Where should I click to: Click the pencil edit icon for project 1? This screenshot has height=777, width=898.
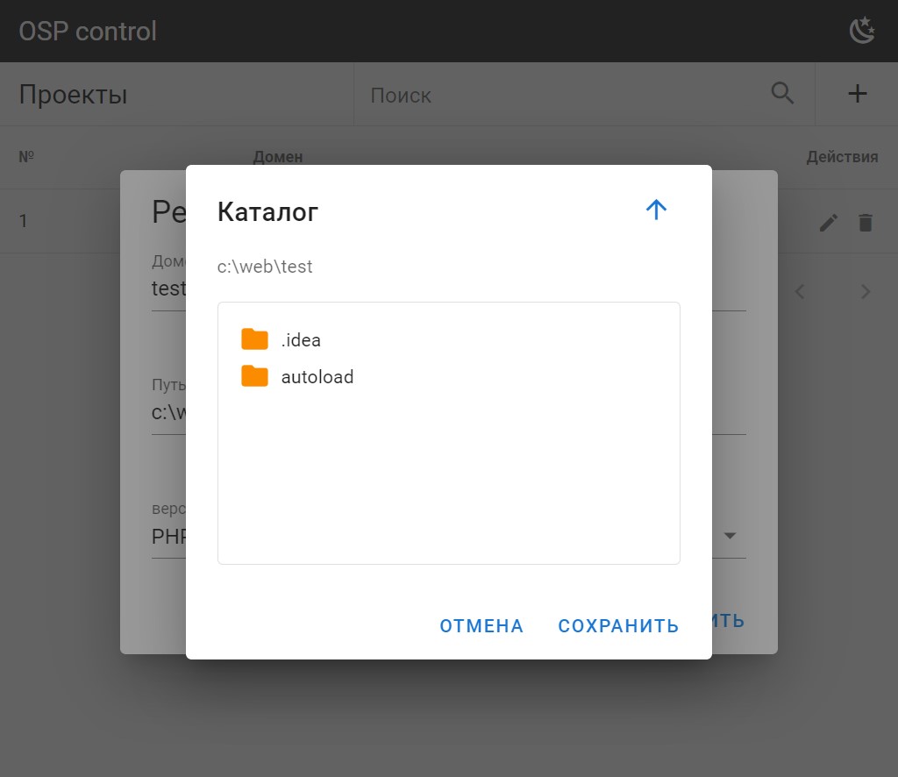click(x=828, y=223)
